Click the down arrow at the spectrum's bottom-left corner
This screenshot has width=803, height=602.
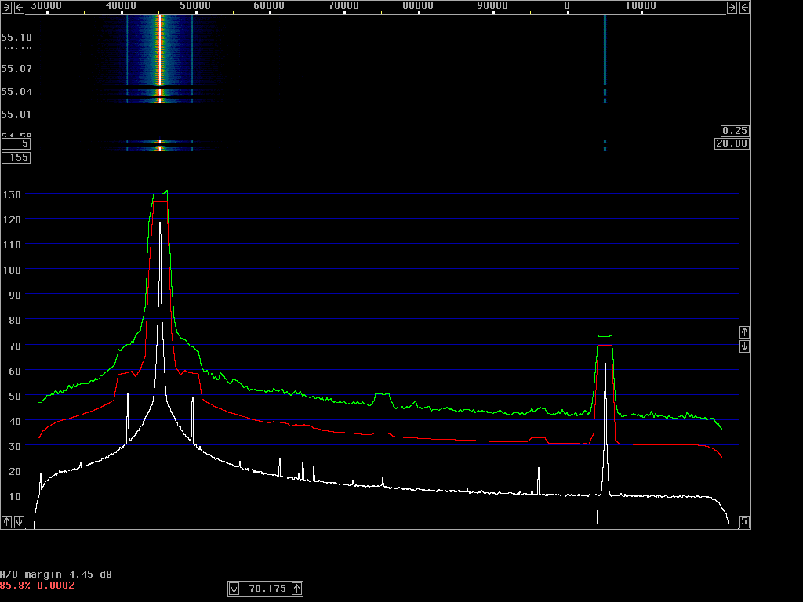[19, 521]
